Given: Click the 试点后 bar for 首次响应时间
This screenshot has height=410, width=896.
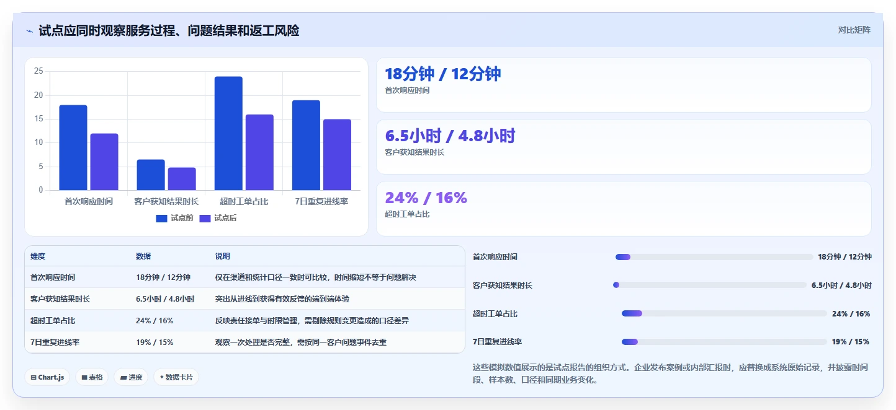Looking at the screenshot, I should point(104,162).
